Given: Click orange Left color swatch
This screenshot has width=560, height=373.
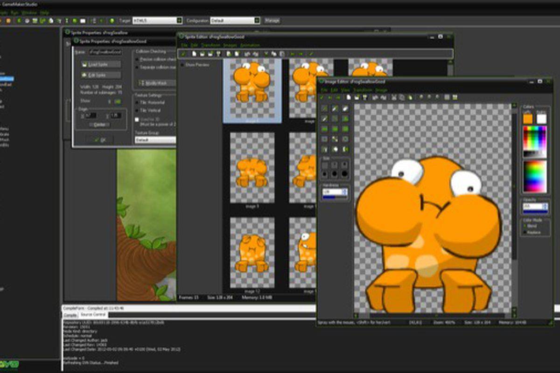Looking at the screenshot, I should [x=528, y=119].
